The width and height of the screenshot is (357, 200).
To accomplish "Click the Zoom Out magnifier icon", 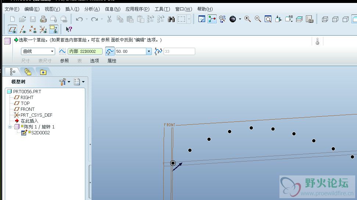I will point(258,19).
